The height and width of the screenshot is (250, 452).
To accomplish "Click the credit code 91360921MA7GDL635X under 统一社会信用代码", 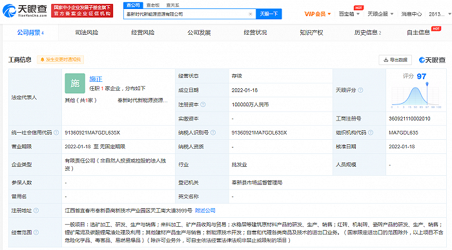I will [92, 133].
